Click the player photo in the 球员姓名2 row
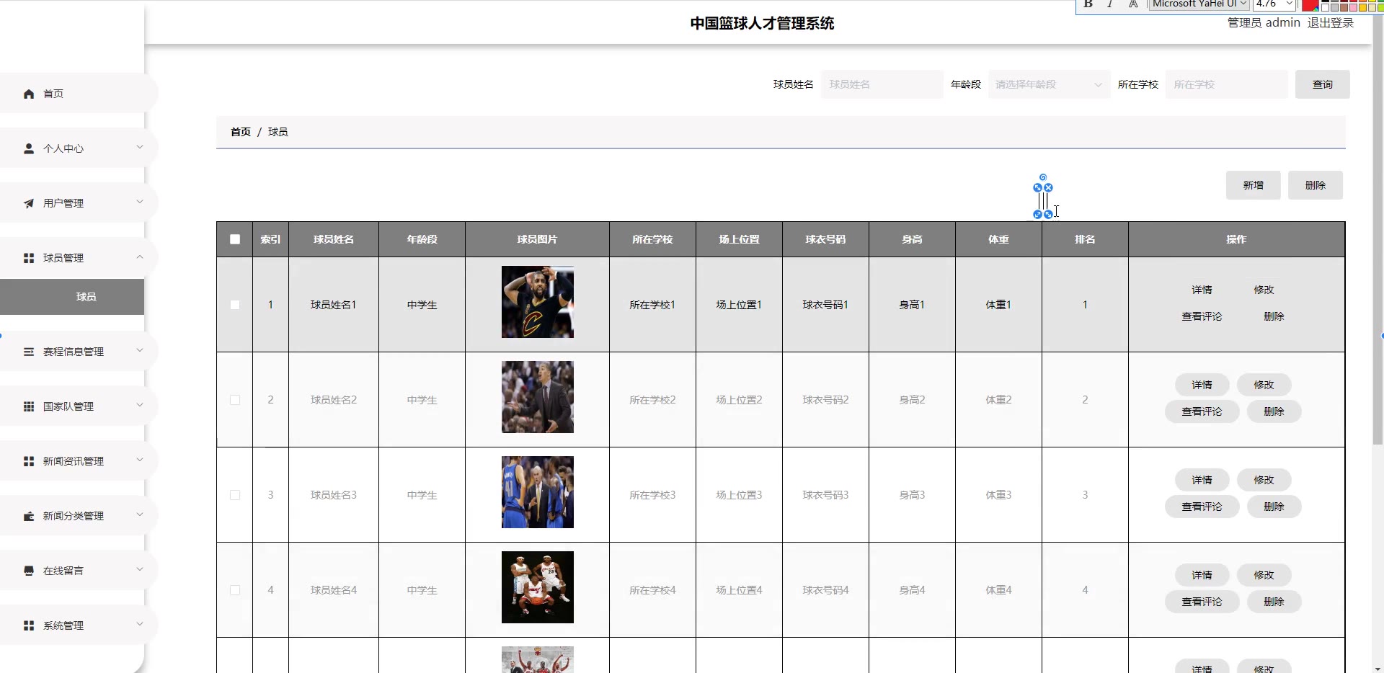The image size is (1384, 673). 538,397
